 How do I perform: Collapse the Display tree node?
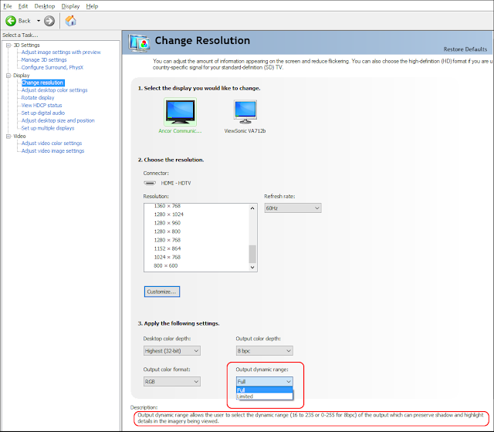coord(8,76)
